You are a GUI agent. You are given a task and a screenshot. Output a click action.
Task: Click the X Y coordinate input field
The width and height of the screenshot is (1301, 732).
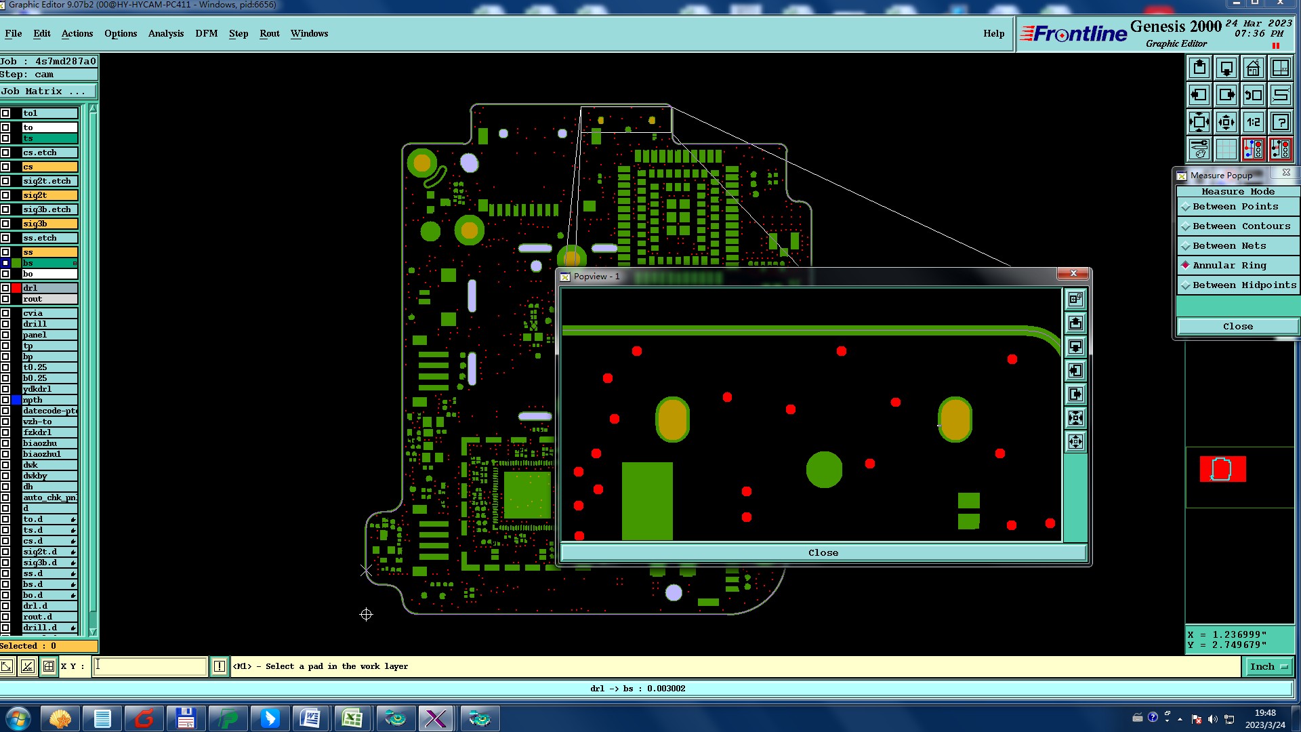click(x=150, y=666)
